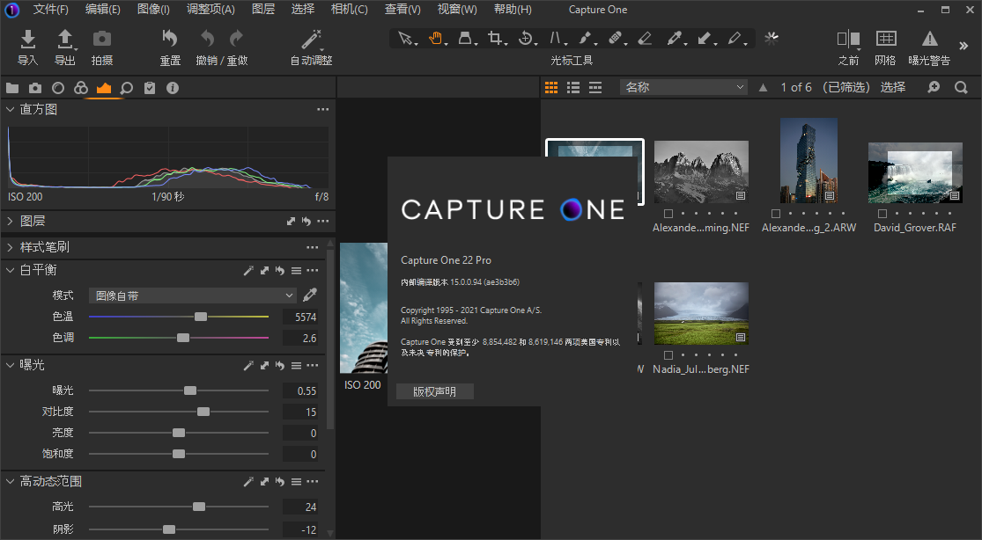Check the tag box under David_Grover.RAF
The height and width of the screenshot is (540, 982).
(882, 214)
